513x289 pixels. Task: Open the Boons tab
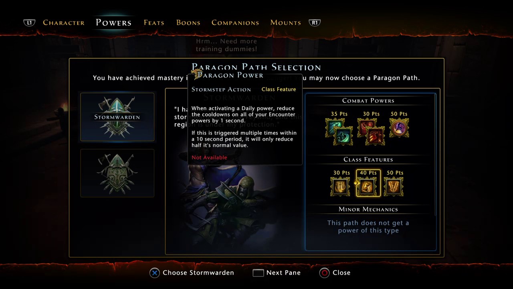click(x=188, y=22)
